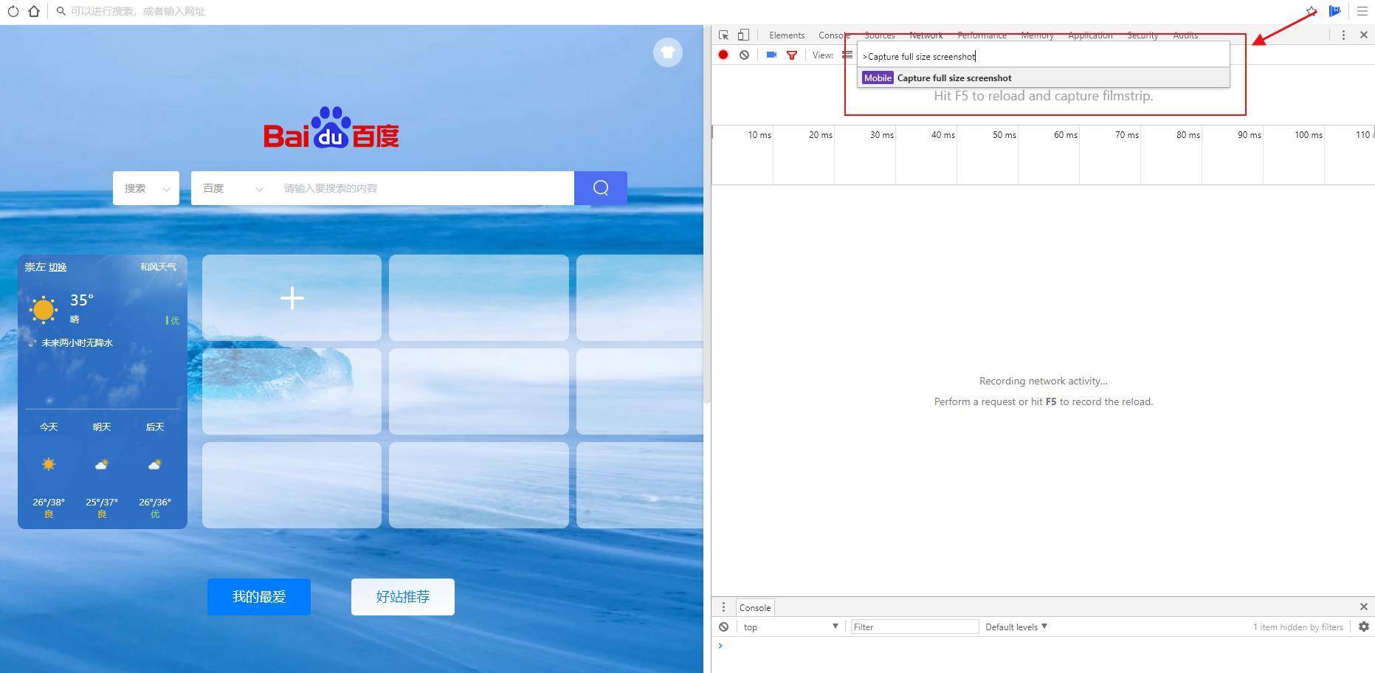Viewport: 1375px width, 673px height.
Task: Click the 50 ms timeline marker
Action: tap(1004, 134)
